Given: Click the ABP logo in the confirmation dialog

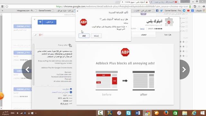Looking at the screenshot, I should 83,22.
